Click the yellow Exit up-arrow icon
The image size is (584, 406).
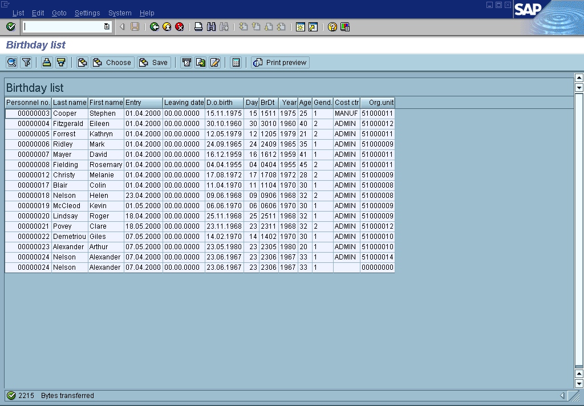167,27
